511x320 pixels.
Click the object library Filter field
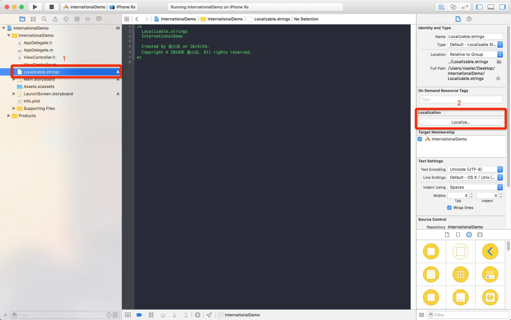click(x=468, y=315)
